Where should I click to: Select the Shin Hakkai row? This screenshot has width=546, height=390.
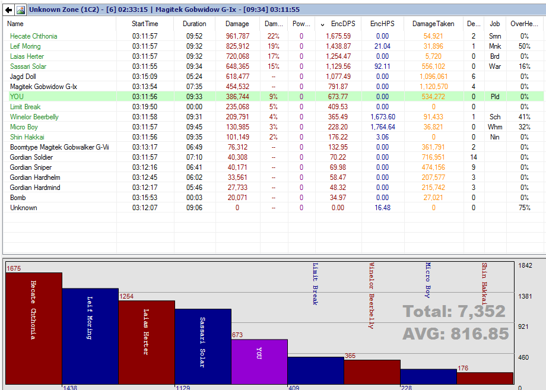[x=274, y=137]
